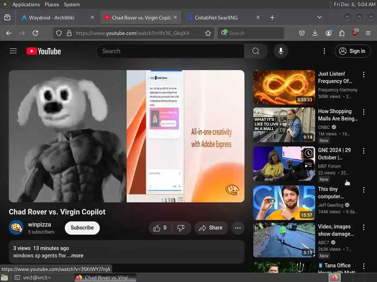
Task: Click the red extension badge showing 73
Action: [x=355, y=33]
